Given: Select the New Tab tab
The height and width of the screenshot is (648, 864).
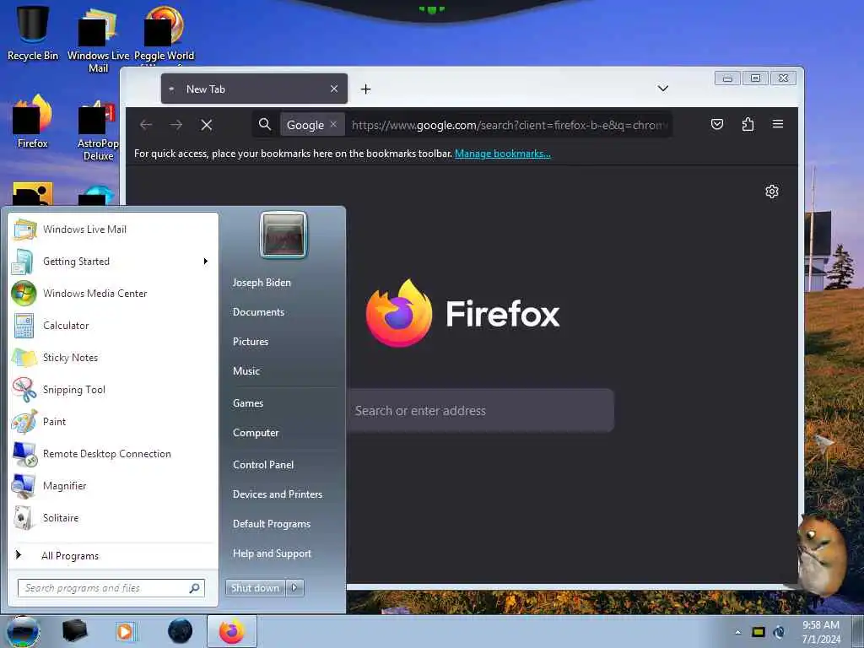Looking at the screenshot, I should coord(254,89).
